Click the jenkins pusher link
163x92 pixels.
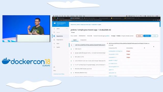(x=108, y=36)
